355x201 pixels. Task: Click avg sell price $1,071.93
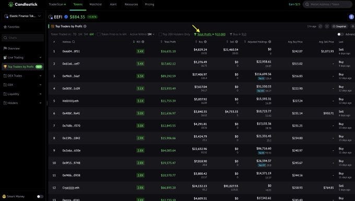pyautogui.click(x=327, y=51)
